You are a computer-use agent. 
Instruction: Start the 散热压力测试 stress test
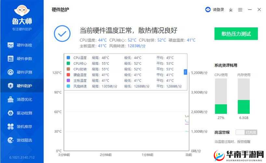pyautogui.click(x=236, y=34)
